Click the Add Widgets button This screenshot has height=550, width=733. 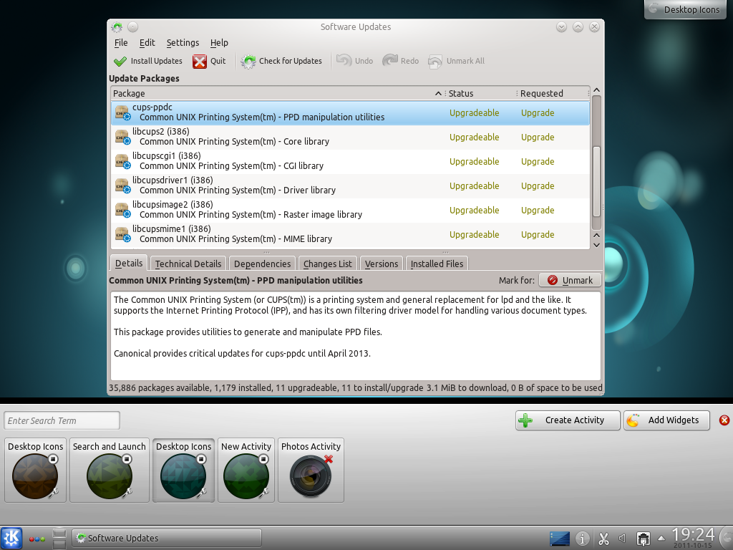point(666,420)
